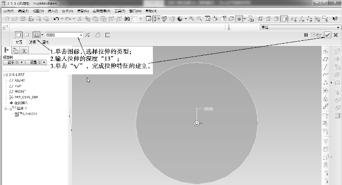The height and width of the screenshot is (185, 342).
Task: Select the Remove Material icon
Action: coord(97,35)
